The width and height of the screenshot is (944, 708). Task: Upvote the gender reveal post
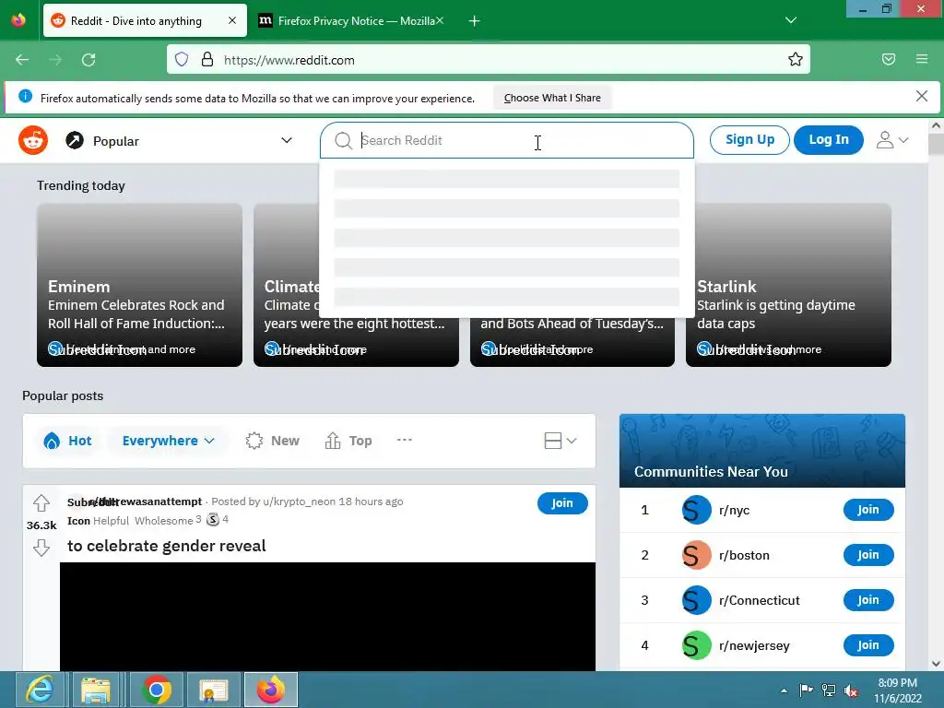pyautogui.click(x=41, y=502)
